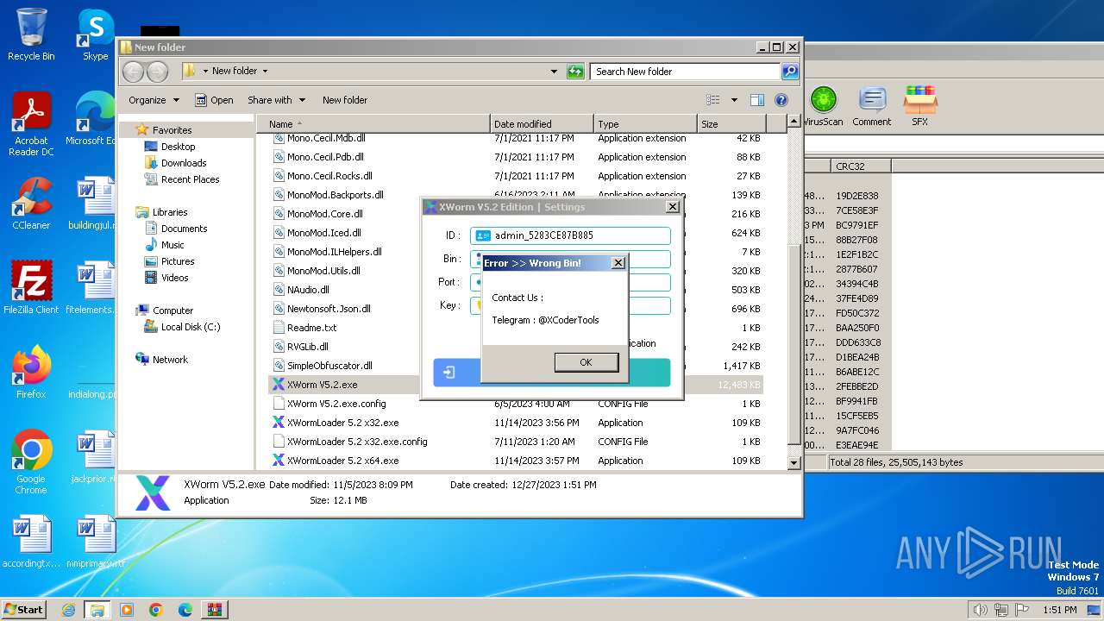Image resolution: width=1104 pixels, height=621 pixels.
Task: Click scroll down arrow of file list
Action: 794,463
